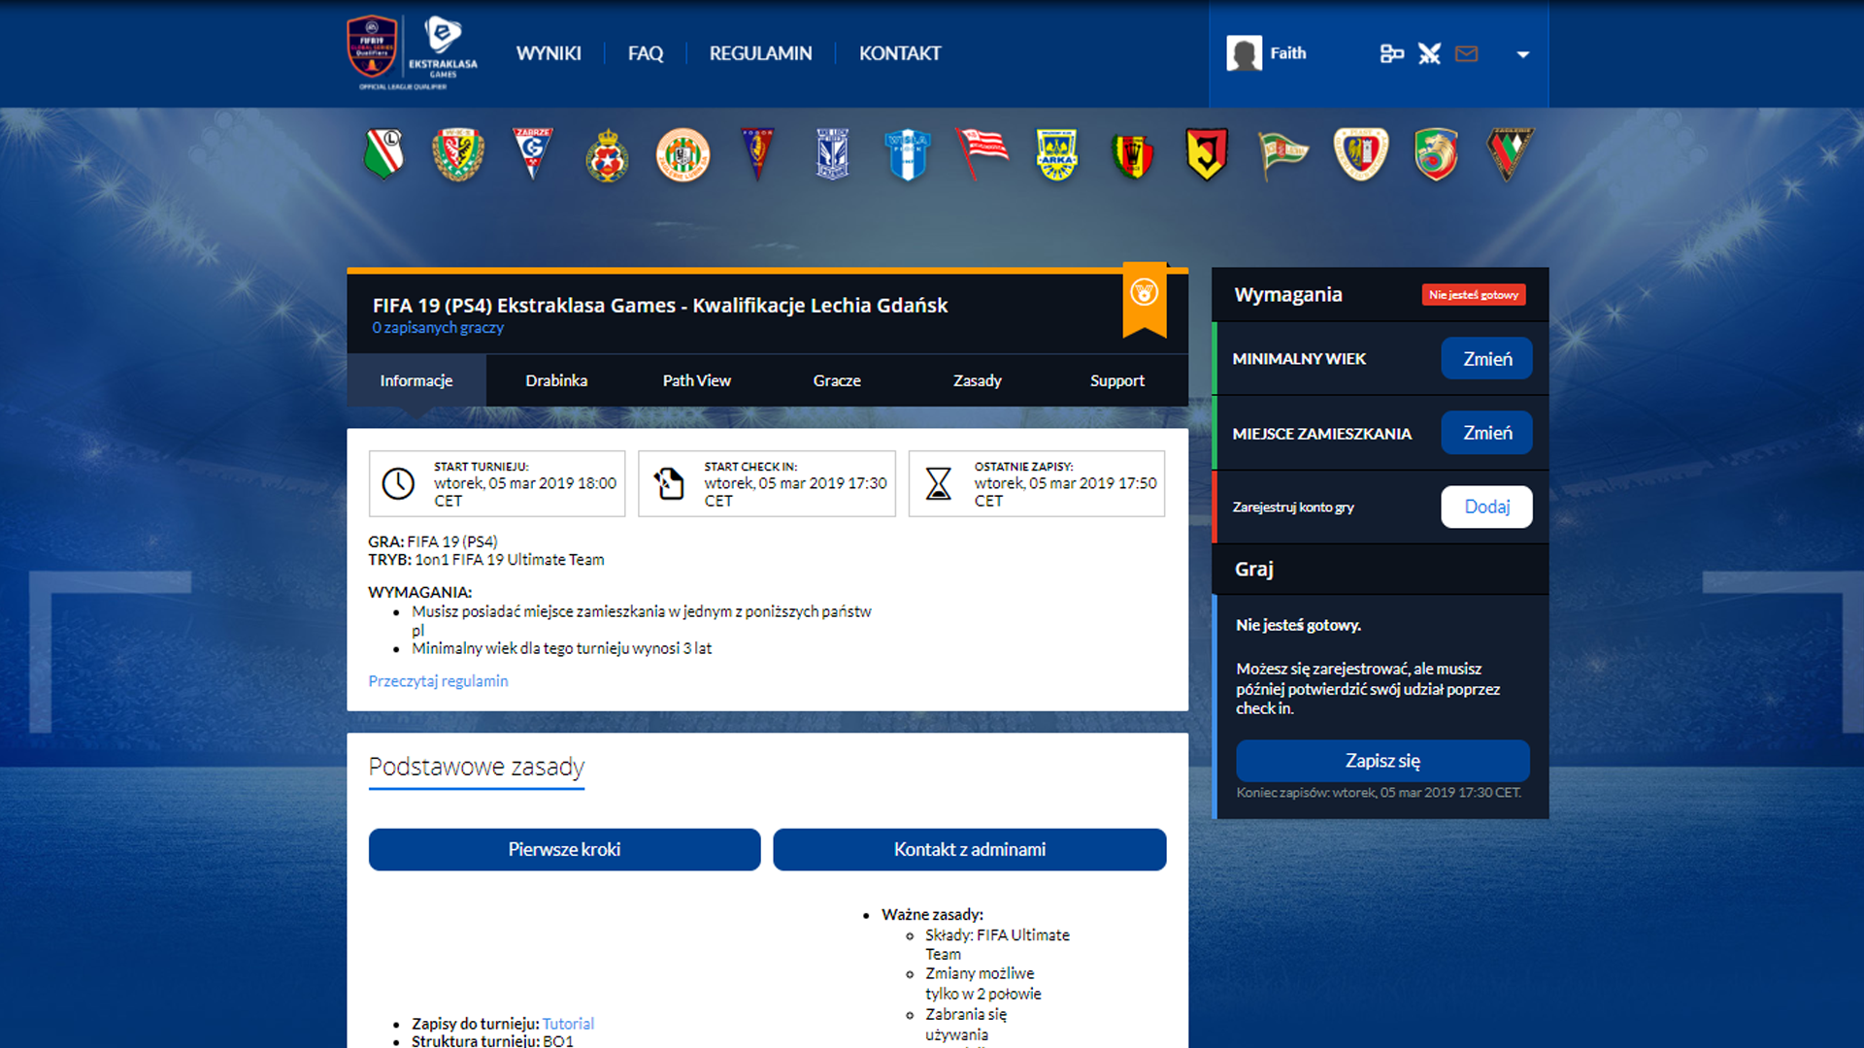This screenshot has width=1864, height=1048.
Task: Choose the Arka Gdynia crest
Action: tap(1057, 154)
